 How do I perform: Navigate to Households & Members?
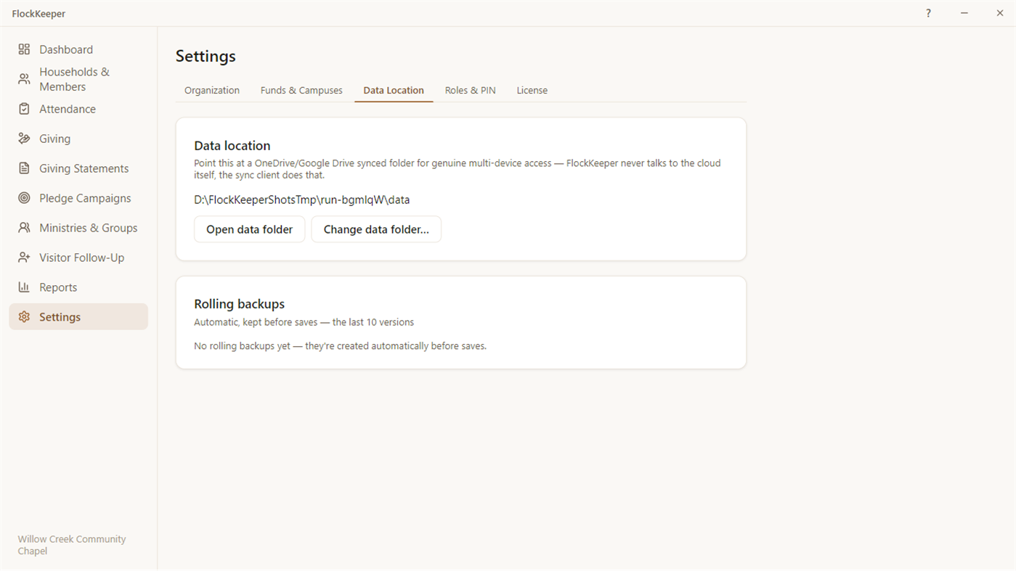78,79
